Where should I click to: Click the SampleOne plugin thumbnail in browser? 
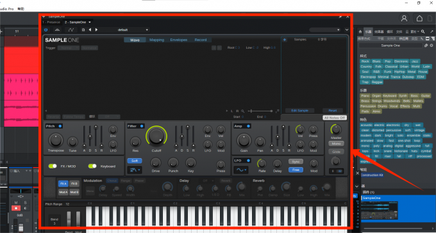coord(380,210)
